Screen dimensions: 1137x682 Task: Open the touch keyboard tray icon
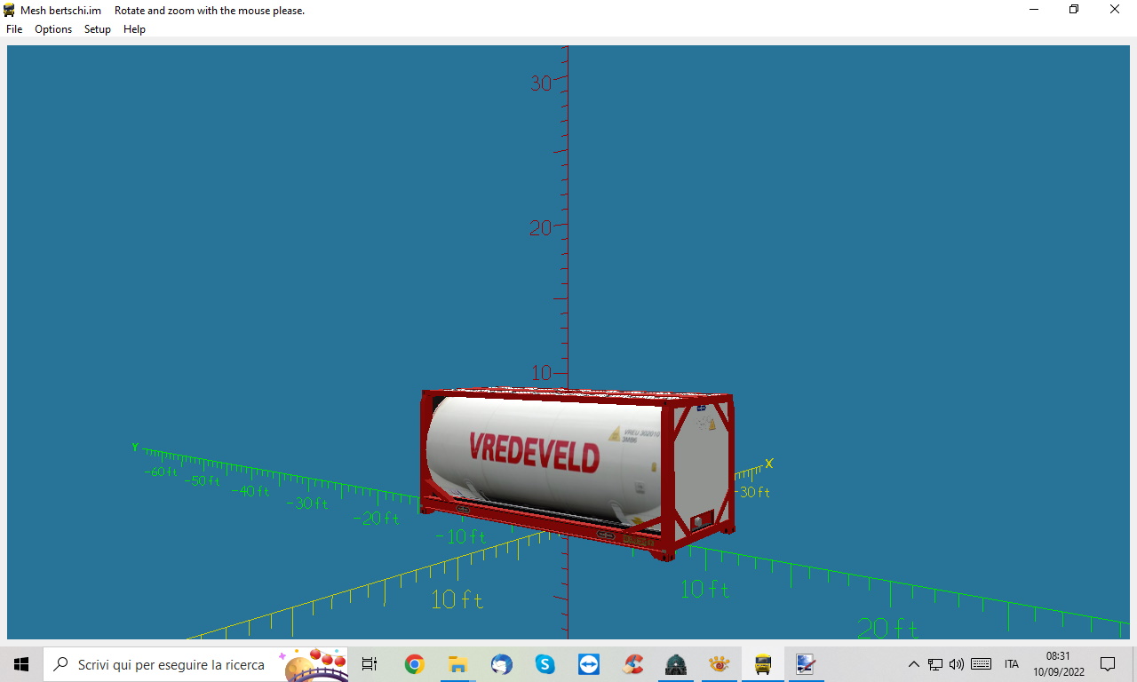982,664
